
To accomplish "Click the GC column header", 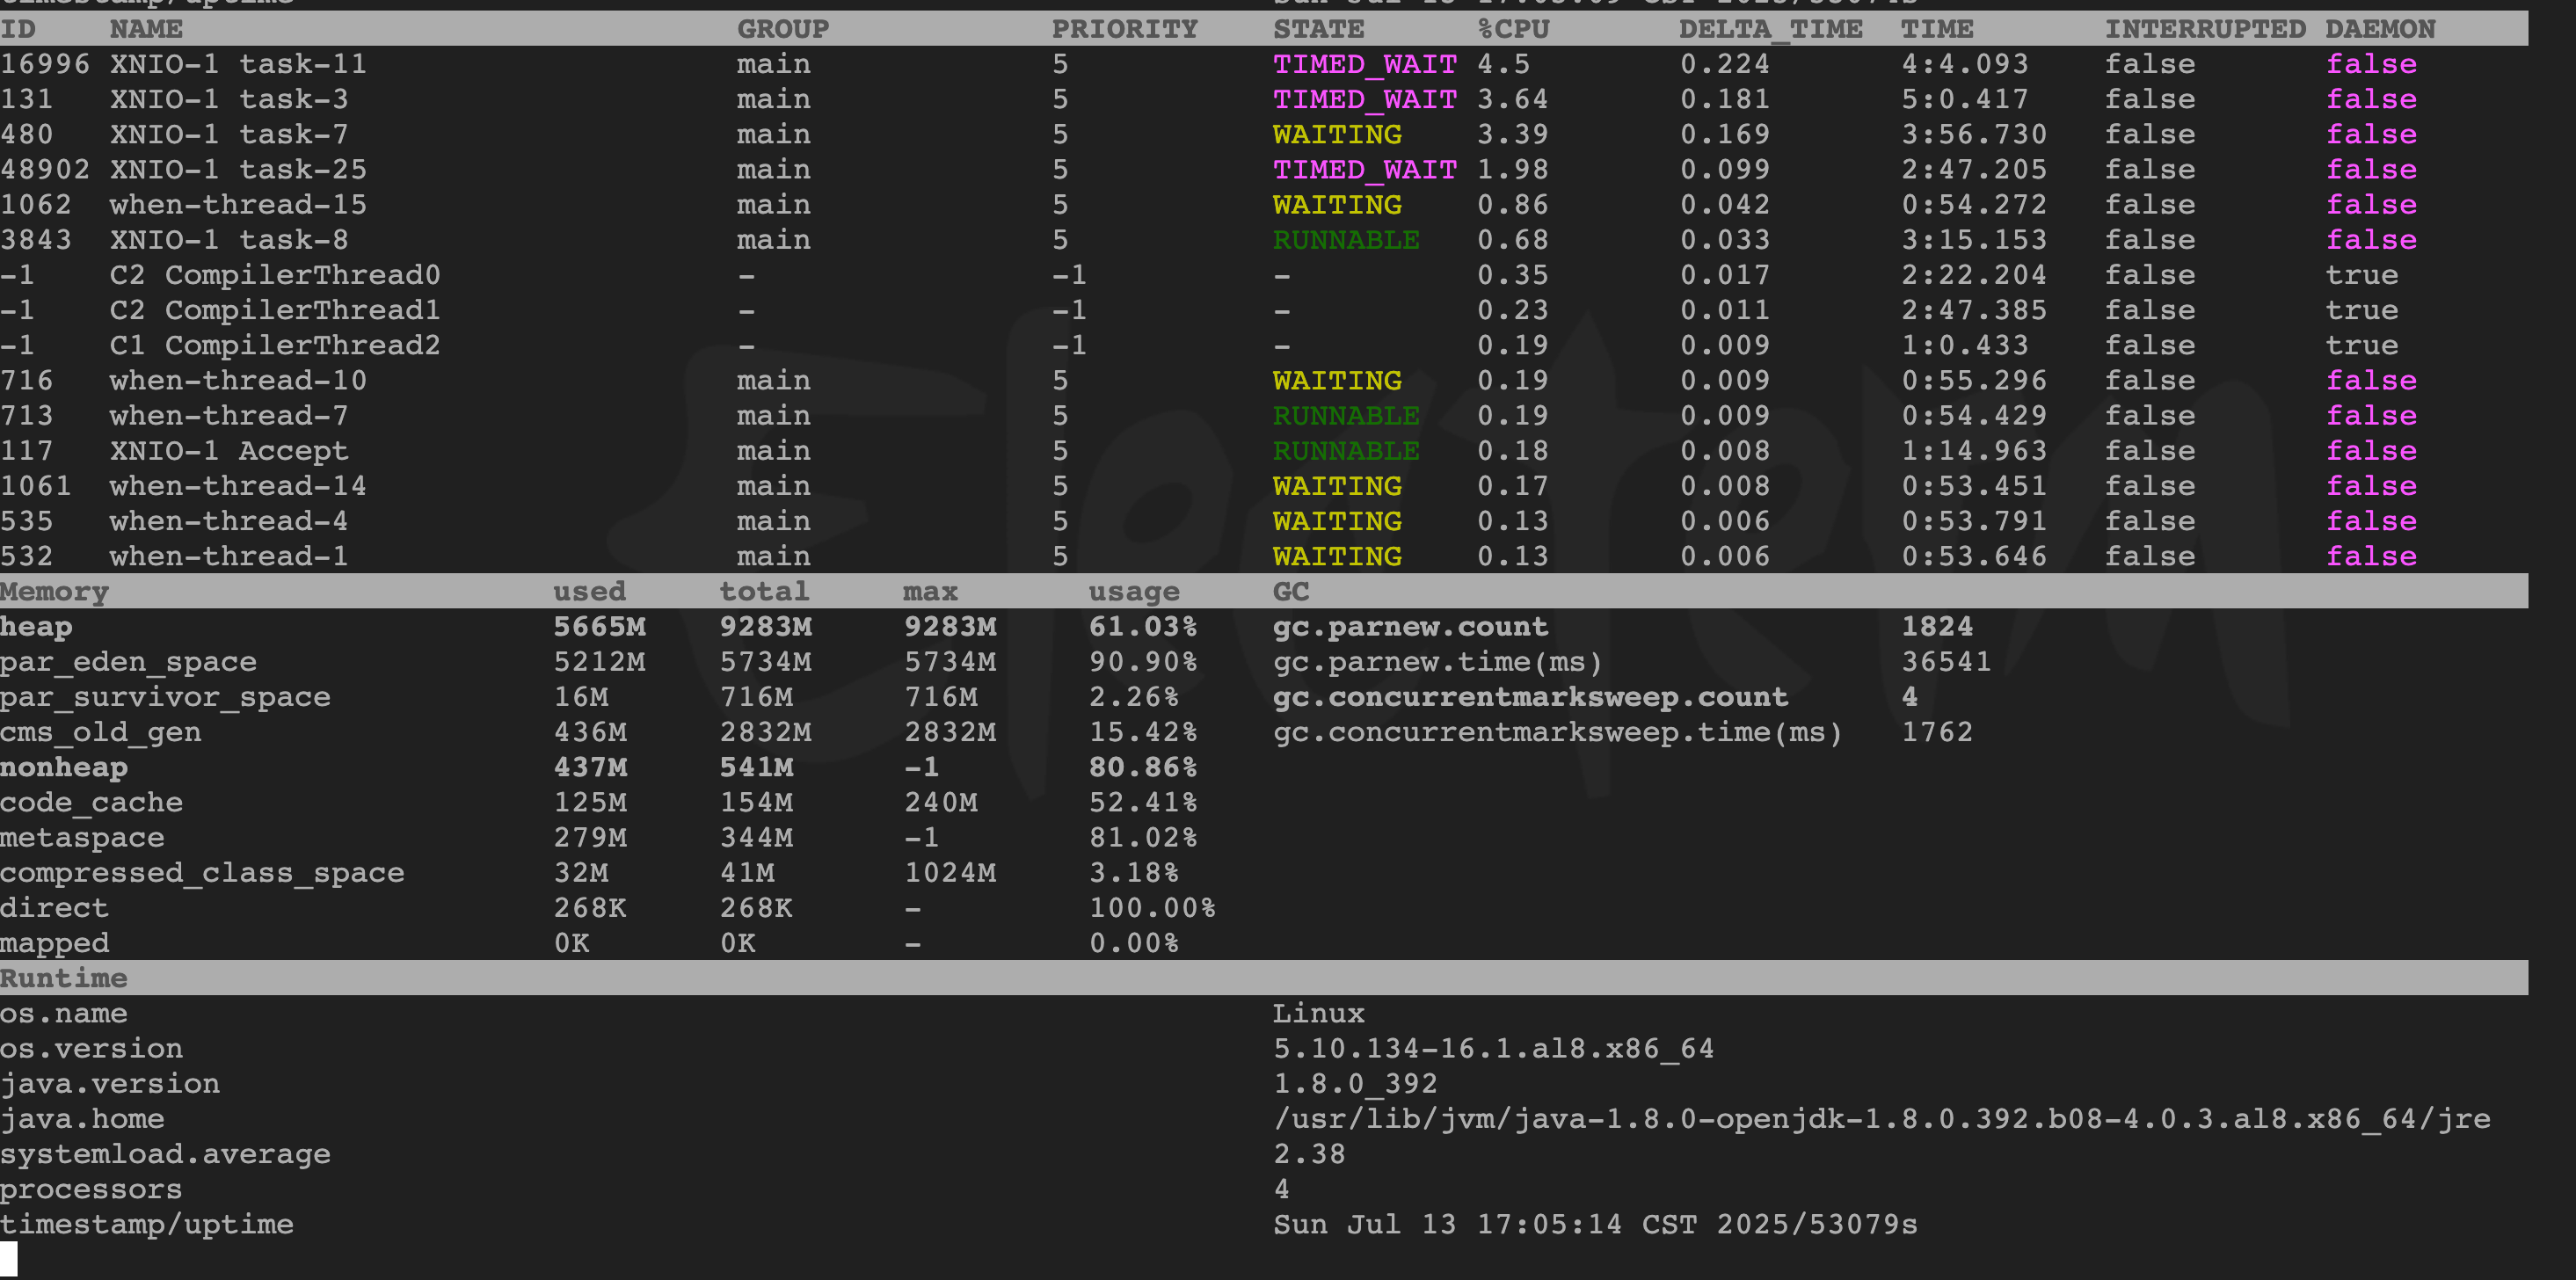I will tap(1291, 591).
